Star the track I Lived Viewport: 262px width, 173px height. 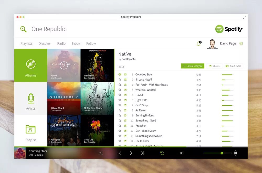pos(120,95)
